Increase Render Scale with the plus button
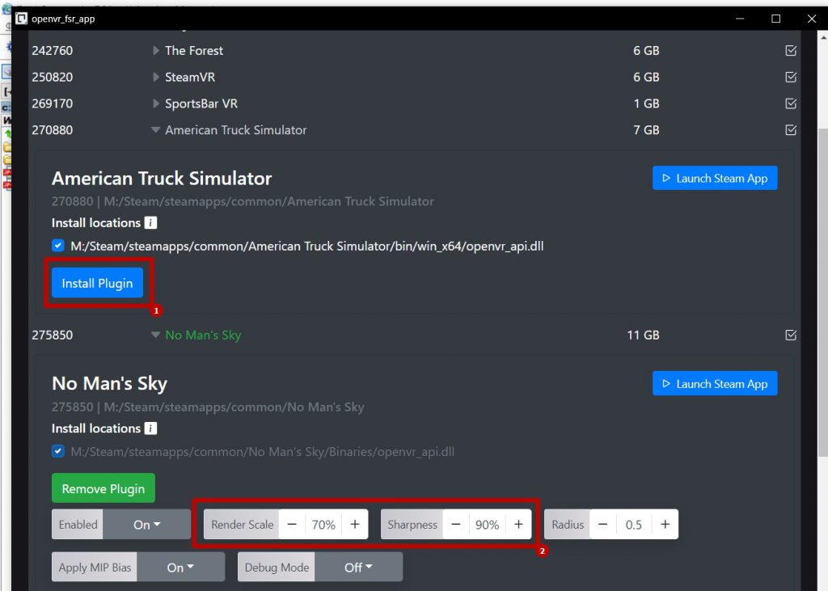 (x=355, y=525)
